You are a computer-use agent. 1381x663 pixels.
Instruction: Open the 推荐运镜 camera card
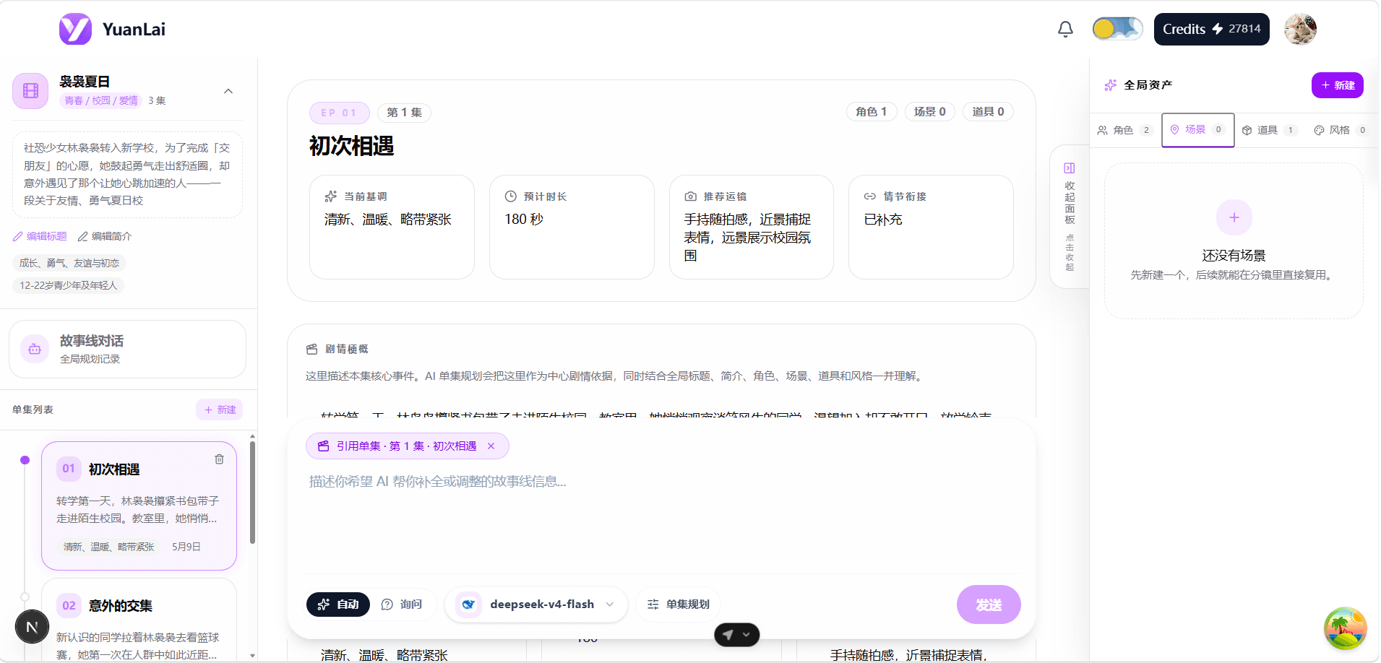(x=752, y=227)
